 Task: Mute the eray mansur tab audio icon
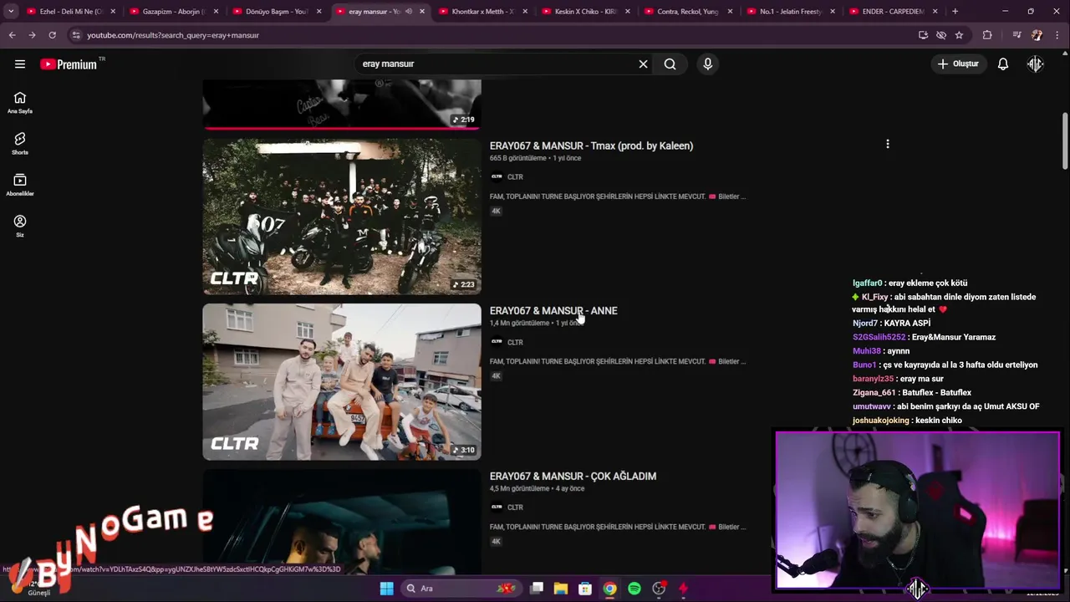pos(409,12)
